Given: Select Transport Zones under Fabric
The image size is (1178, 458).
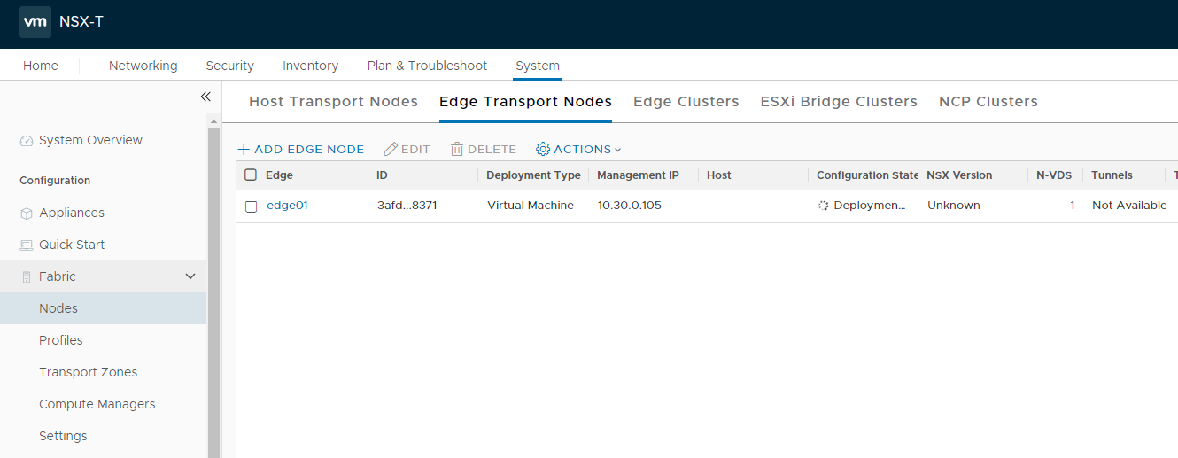Looking at the screenshot, I should [89, 372].
